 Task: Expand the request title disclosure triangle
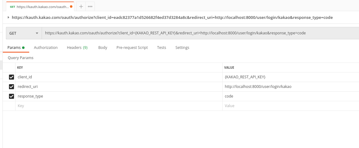coord(8,17)
